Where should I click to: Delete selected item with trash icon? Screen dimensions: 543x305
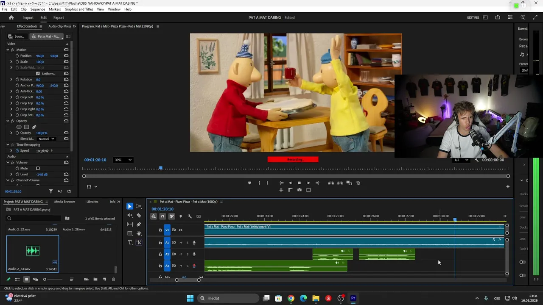tap(113, 279)
